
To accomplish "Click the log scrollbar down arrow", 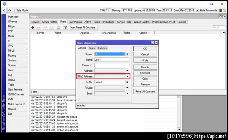I will (x=179, y=129).
